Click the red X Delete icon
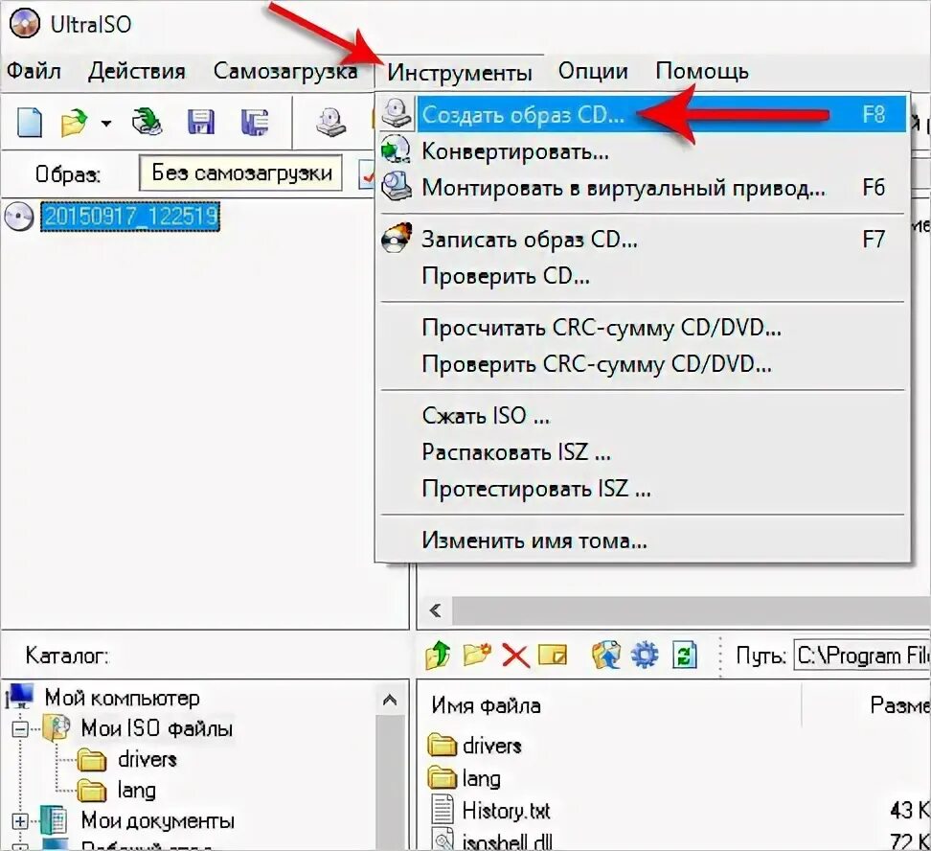Screen dimensions: 931x851 pyautogui.click(x=515, y=656)
